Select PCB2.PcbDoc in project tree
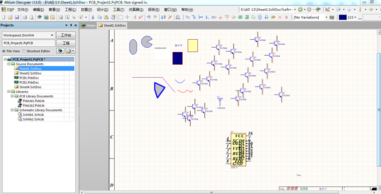381x194 pixels. [x=29, y=82]
